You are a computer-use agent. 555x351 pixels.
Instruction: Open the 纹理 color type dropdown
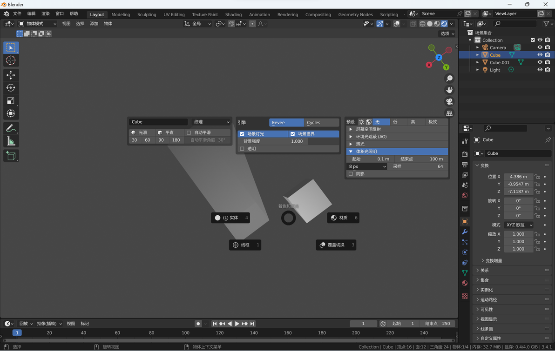[211, 122]
